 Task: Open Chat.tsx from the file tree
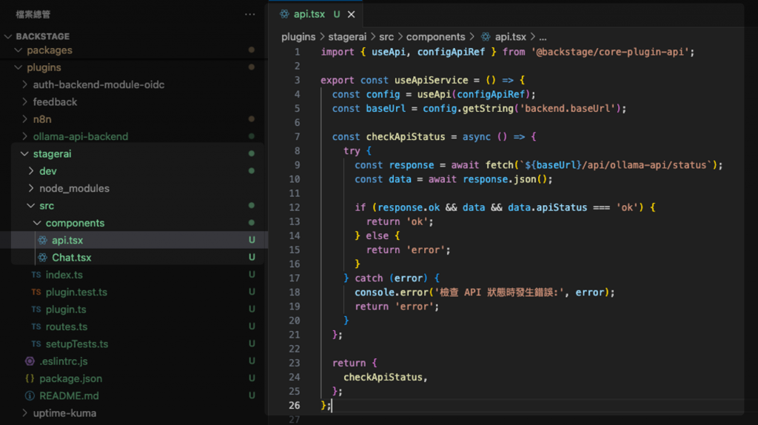[x=72, y=258]
